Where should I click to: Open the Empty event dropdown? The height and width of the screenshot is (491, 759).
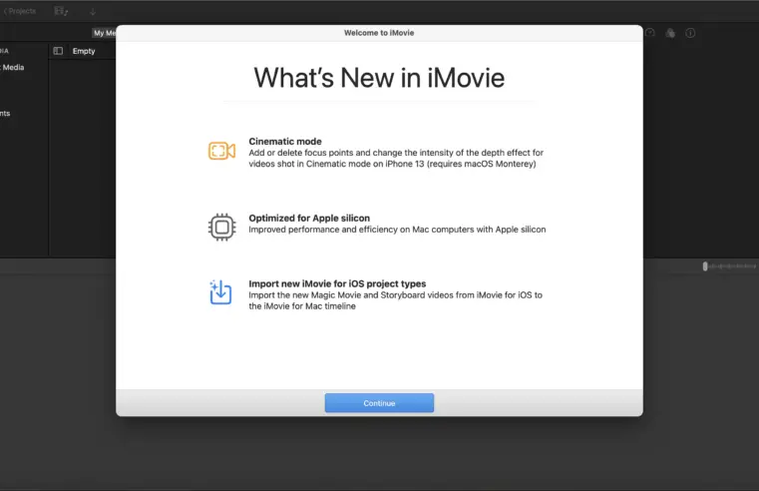click(84, 51)
